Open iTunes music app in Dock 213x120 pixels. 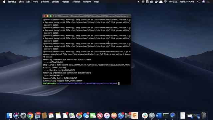[107, 116]
